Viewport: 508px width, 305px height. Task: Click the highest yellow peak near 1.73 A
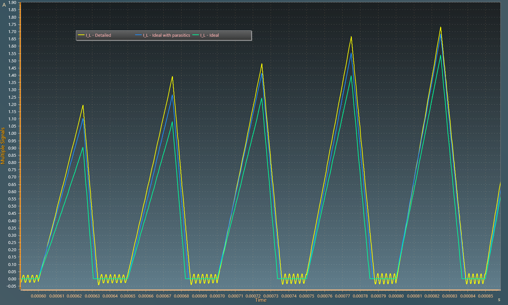point(441,27)
